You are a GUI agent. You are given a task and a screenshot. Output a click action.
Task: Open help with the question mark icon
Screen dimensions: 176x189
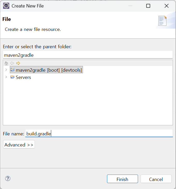[8, 178]
